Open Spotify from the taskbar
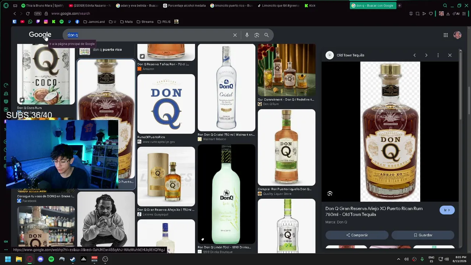 point(51,259)
